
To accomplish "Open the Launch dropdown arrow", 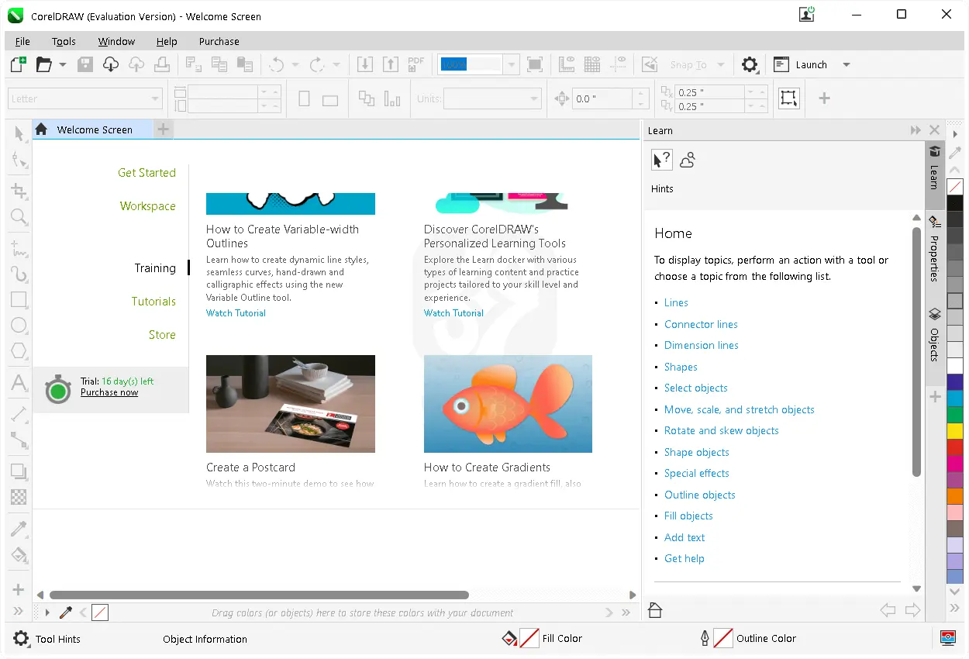I will tap(847, 65).
